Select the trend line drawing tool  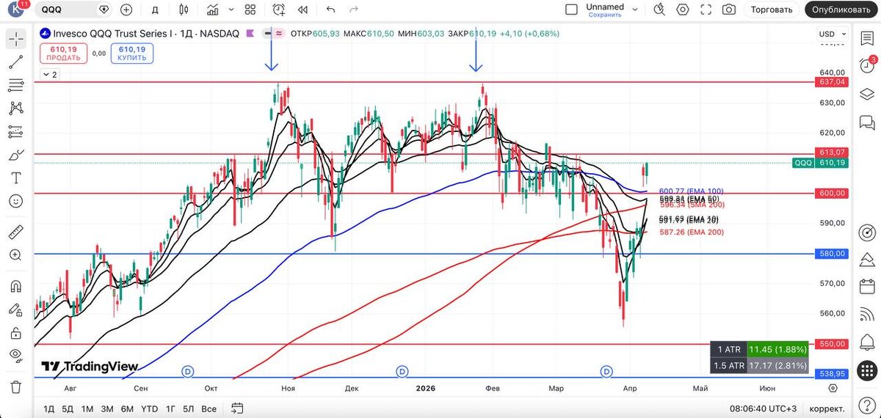pos(15,62)
